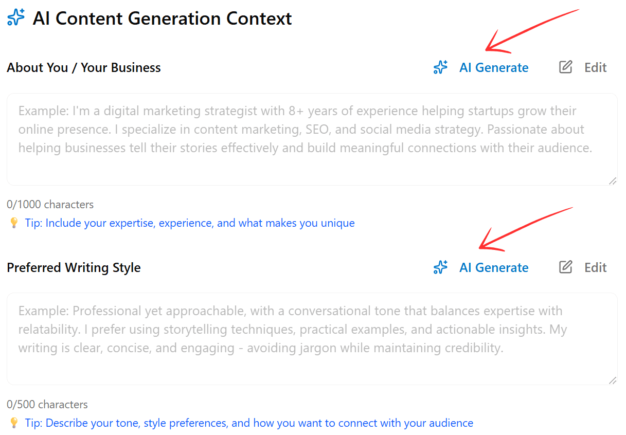Click the sparkle icon in the page heading
Image resolution: width=626 pixels, height=435 pixels.
click(16, 18)
